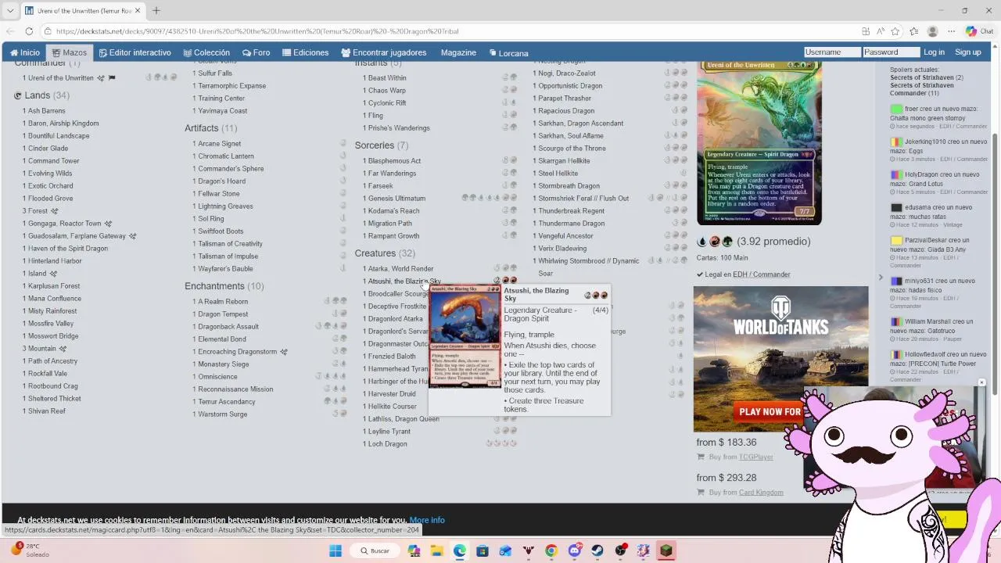Open Ureni of the Unwritten card link

tap(61, 78)
